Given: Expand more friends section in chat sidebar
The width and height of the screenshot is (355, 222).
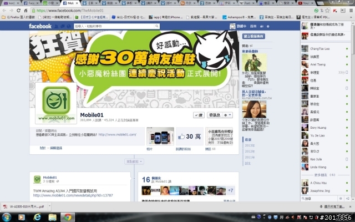Looking at the screenshot, I should pyautogui.click(x=324, y=175).
